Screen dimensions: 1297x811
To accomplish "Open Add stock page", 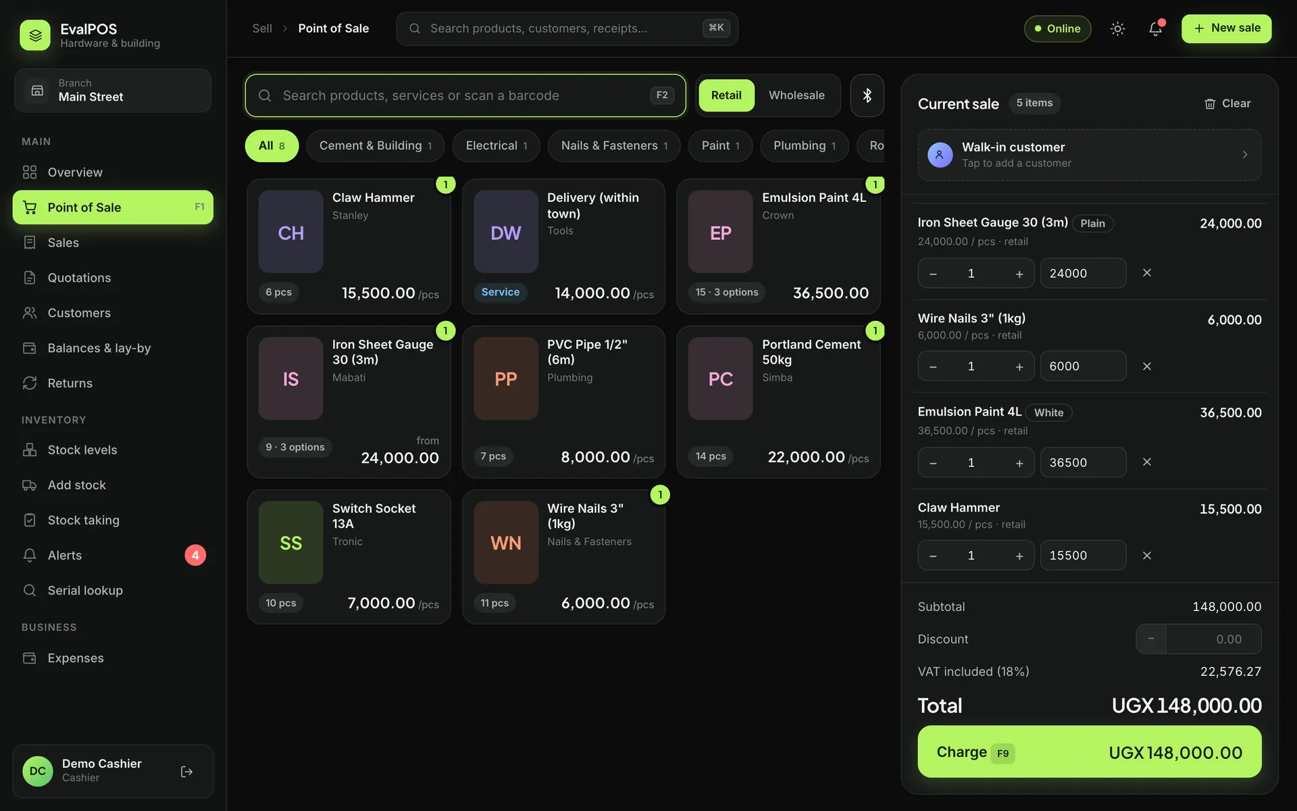I will [113, 485].
